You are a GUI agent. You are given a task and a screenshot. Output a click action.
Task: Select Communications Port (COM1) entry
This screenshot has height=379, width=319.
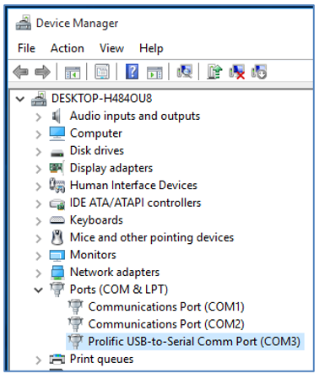click(166, 306)
